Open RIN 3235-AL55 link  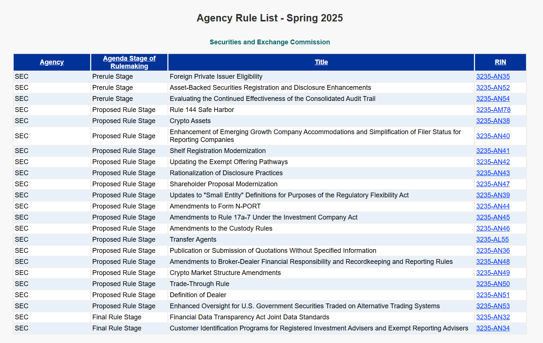pyautogui.click(x=492, y=240)
